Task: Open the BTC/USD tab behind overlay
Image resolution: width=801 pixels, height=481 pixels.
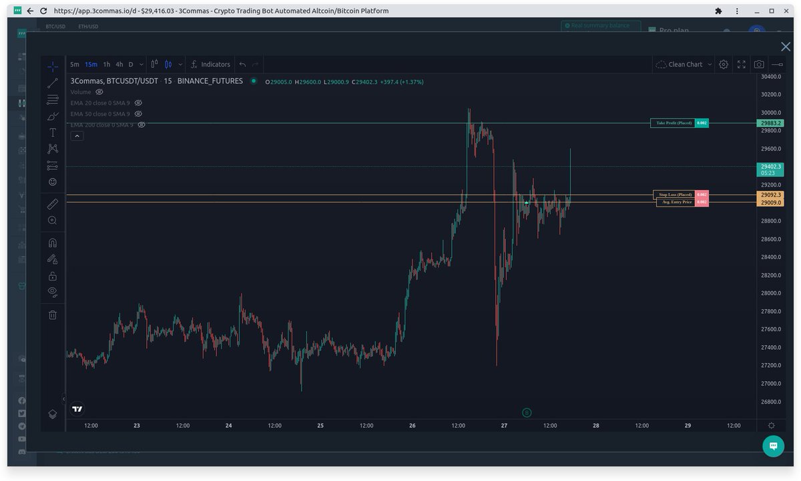Action: point(55,27)
